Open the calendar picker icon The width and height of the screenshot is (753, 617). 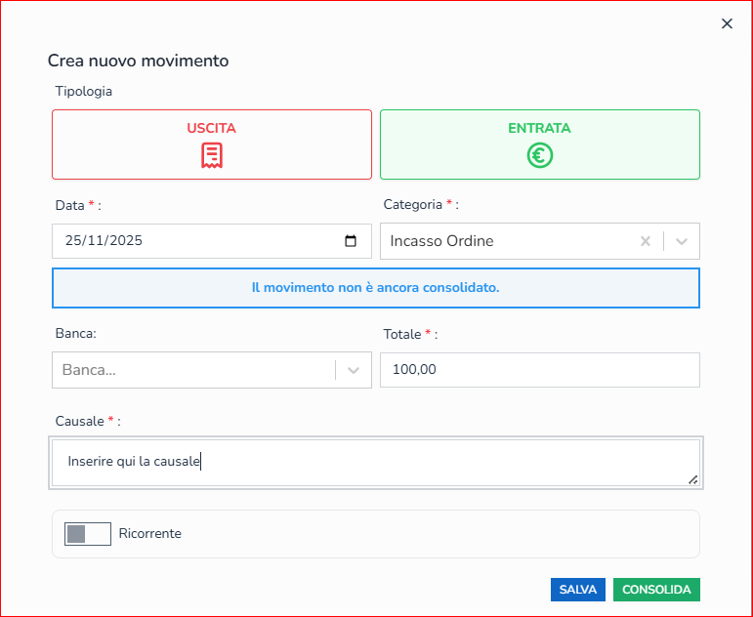pos(352,241)
